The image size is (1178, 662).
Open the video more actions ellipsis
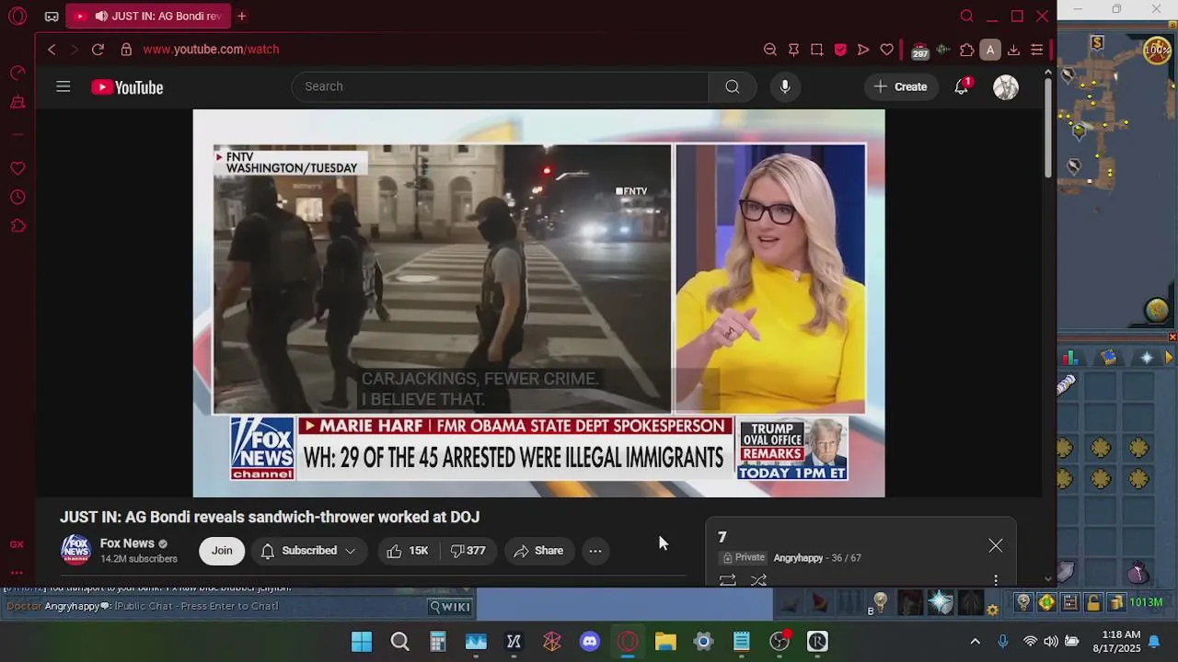(595, 551)
